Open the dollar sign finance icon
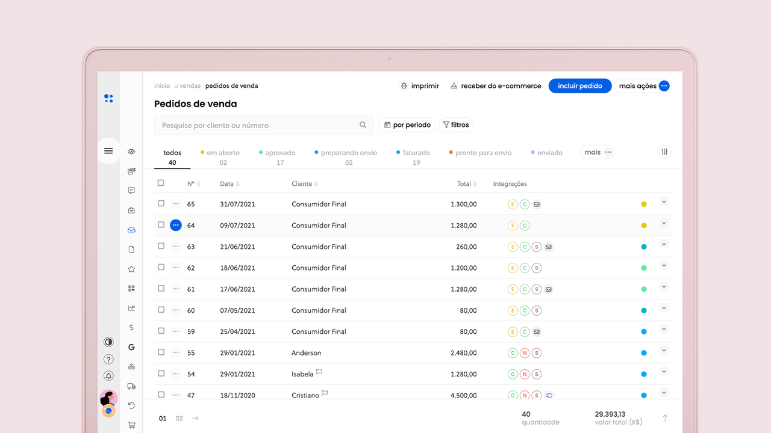Viewport: 771px width, 433px height. pos(131,328)
